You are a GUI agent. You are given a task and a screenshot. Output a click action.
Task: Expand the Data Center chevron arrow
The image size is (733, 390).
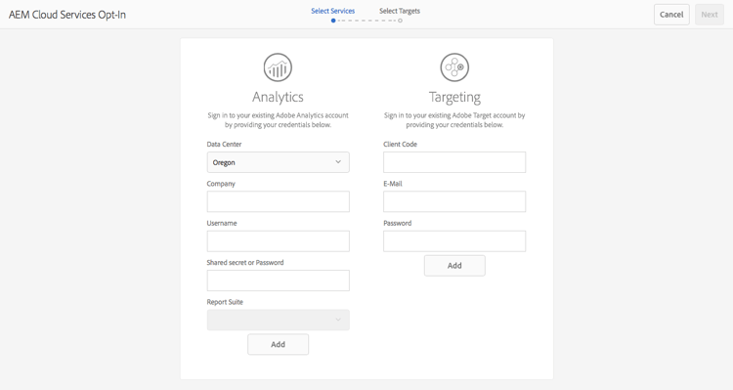pyautogui.click(x=338, y=162)
